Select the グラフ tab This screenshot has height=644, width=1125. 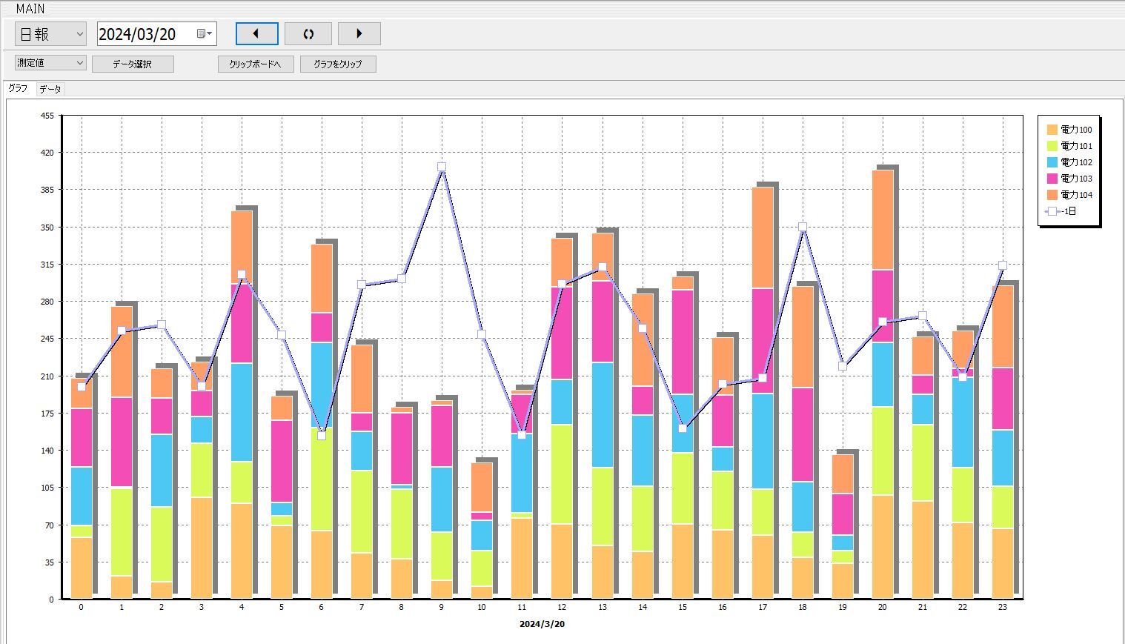pos(18,88)
